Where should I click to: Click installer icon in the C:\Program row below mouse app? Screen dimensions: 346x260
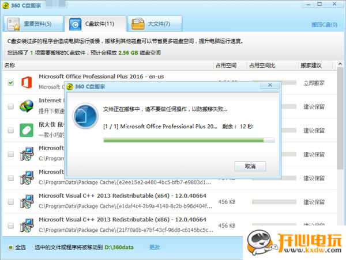(27, 154)
